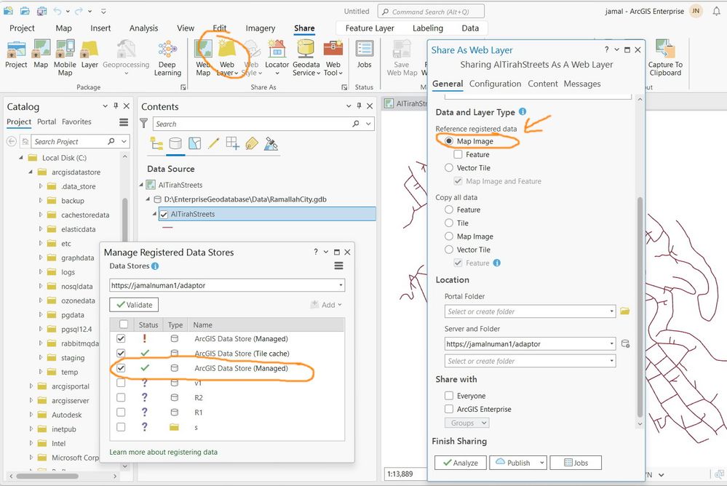Click the Jobs button in Finish Sharing
Screen dimensions: 727x486
tap(576, 463)
